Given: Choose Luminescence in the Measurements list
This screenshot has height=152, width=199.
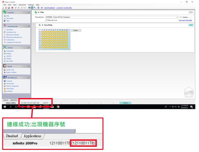Looking at the screenshot, I should [10, 40].
